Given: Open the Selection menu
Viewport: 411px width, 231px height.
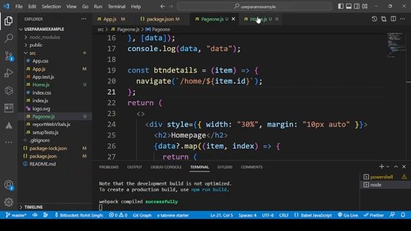Looking at the screenshot, I should [51, 6].
